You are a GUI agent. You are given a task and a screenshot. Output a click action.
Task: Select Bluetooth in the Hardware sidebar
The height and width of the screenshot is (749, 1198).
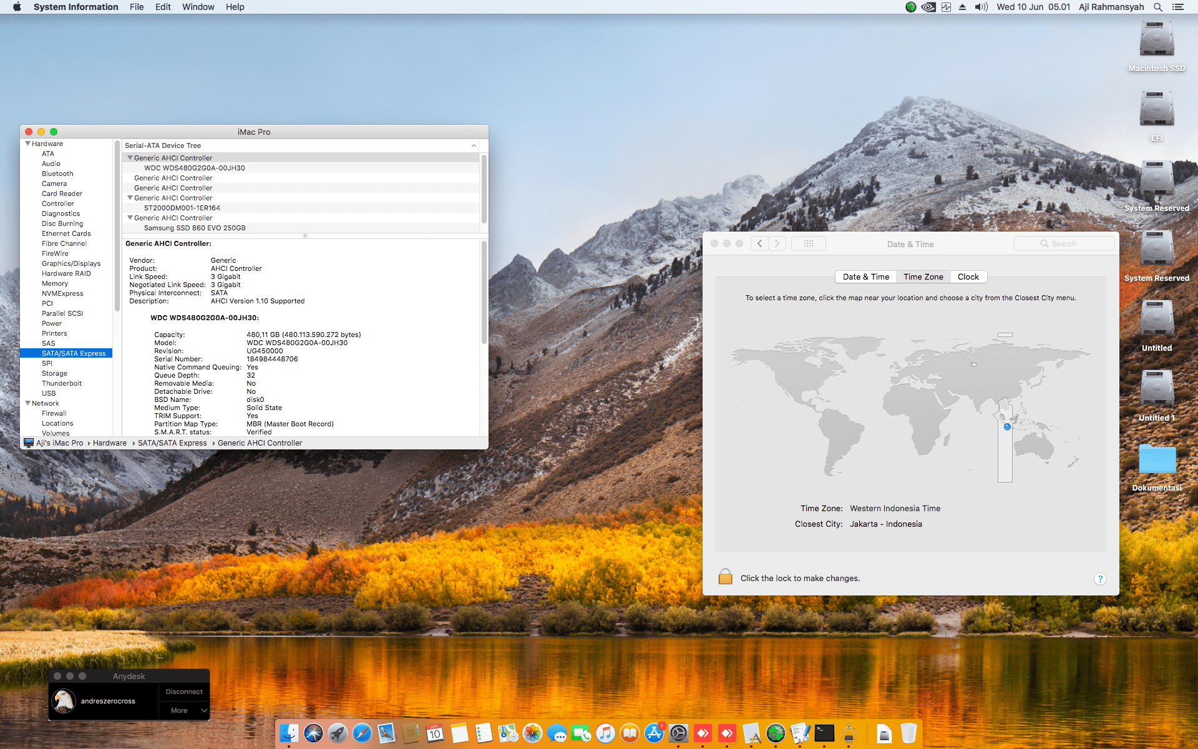click(x=57, y=174)
